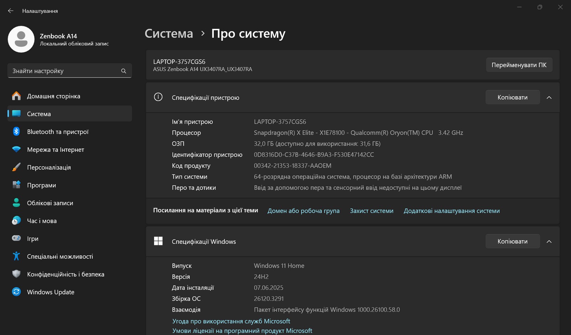Click version value 24H2
This screenshot has width=571, height=335.
(x=261, y=277)
